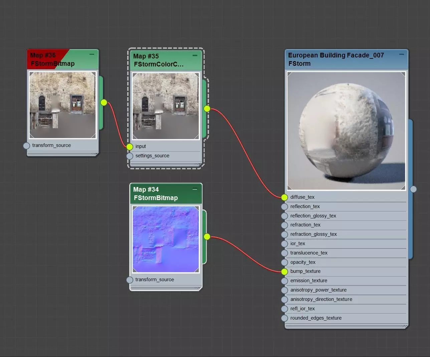The height and width of the screenshot is (357, 430).
Task: Click the 'settings_source' label text
Action: click(152, 156)
